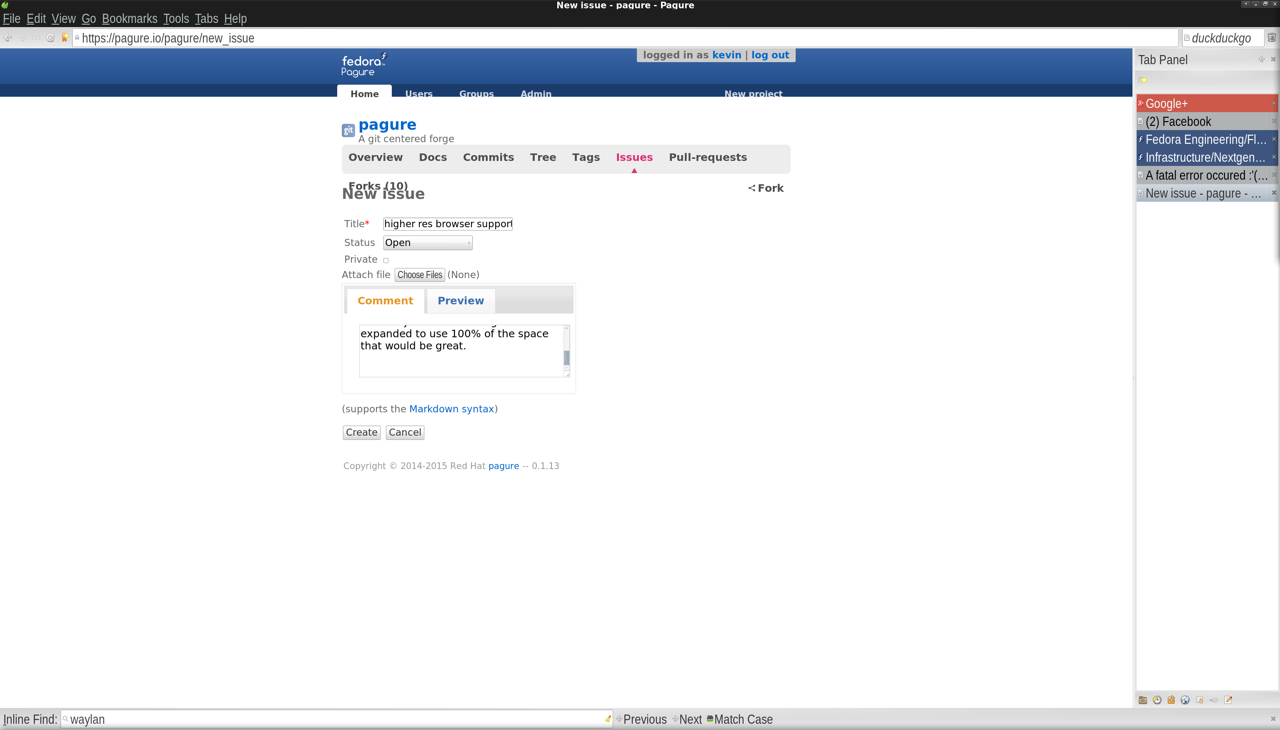
Task: Open the Users navigation link
Action: click(418, 93)
